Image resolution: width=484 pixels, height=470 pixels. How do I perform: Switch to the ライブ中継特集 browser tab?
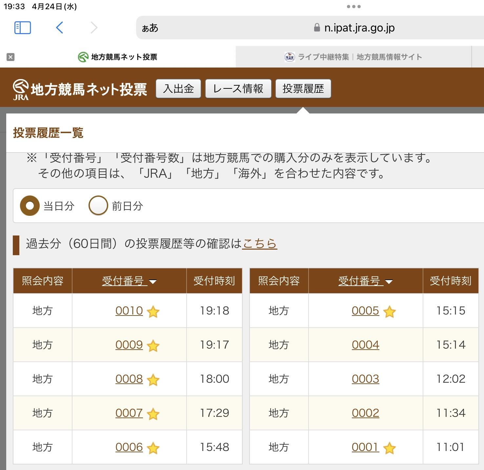click(353, 57)
